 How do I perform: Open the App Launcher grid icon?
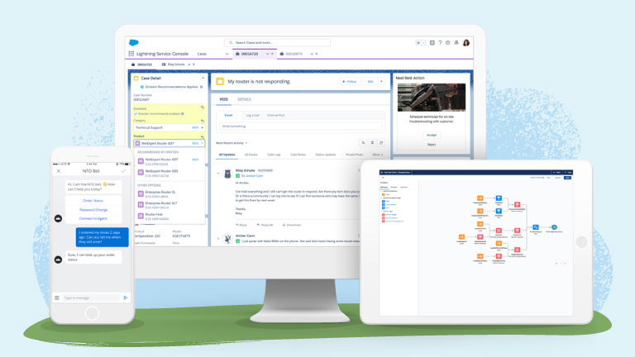131,54
